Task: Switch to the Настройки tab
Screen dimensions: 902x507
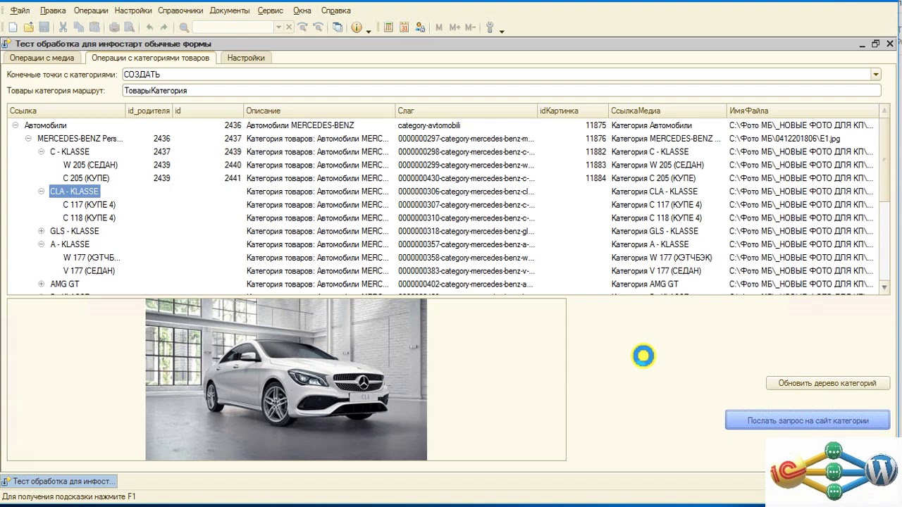Action: 246,58
